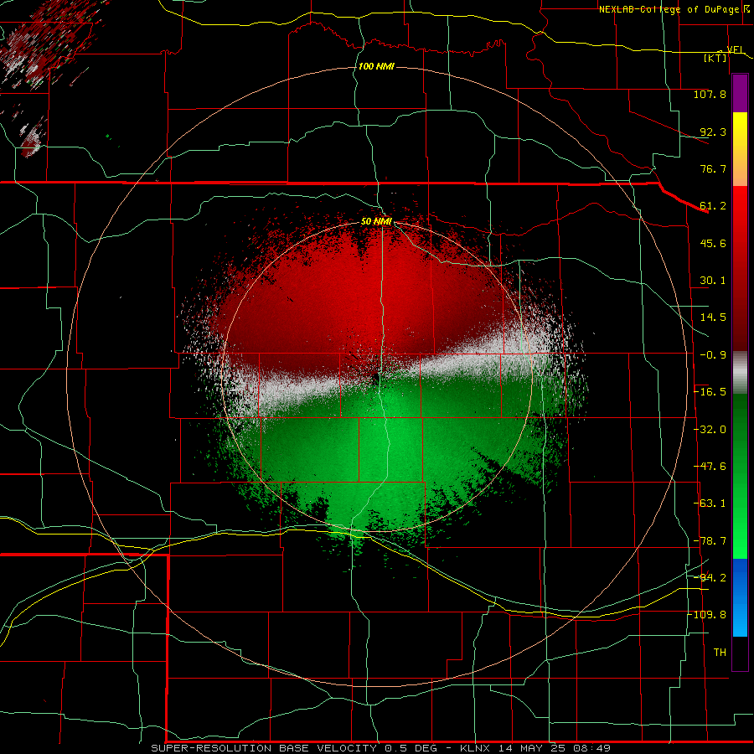Screen dimensions: 754x754
Task: Click the -109.8 value on velocity scale
Action: tap(707, 615)
